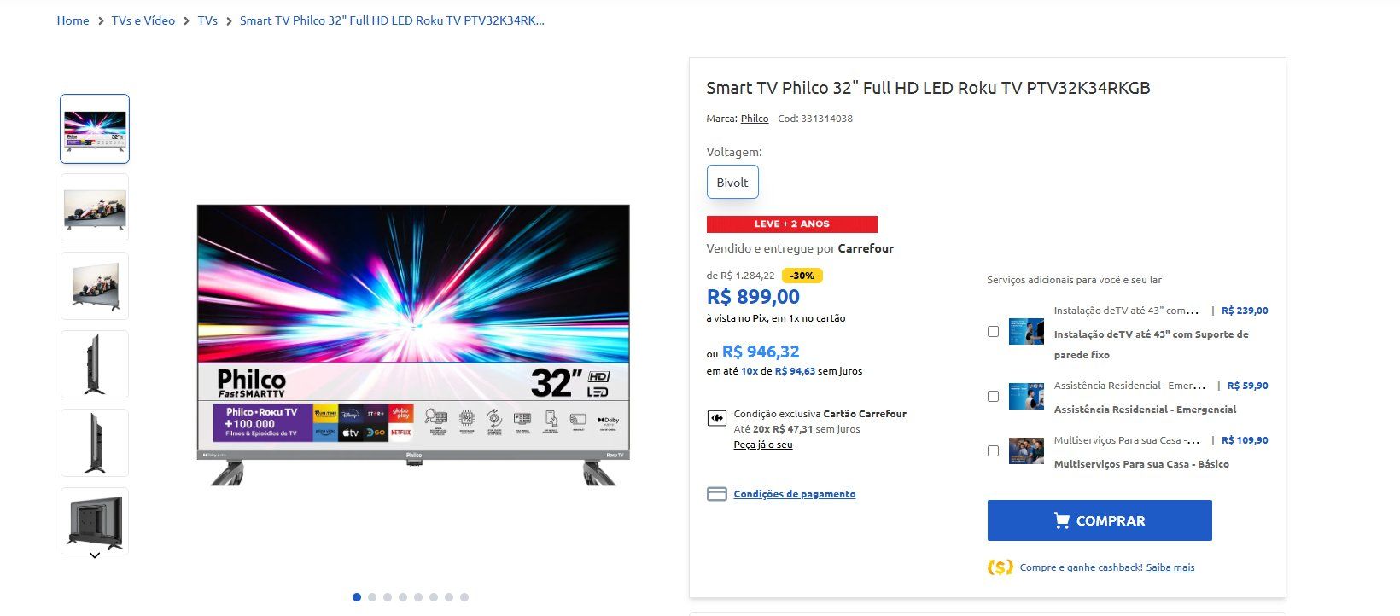Enable Assistência Residencial Emergencial checkbox
Image resolution: width=1400 pixels, height=616 pixels.
[x=993, y=396]
